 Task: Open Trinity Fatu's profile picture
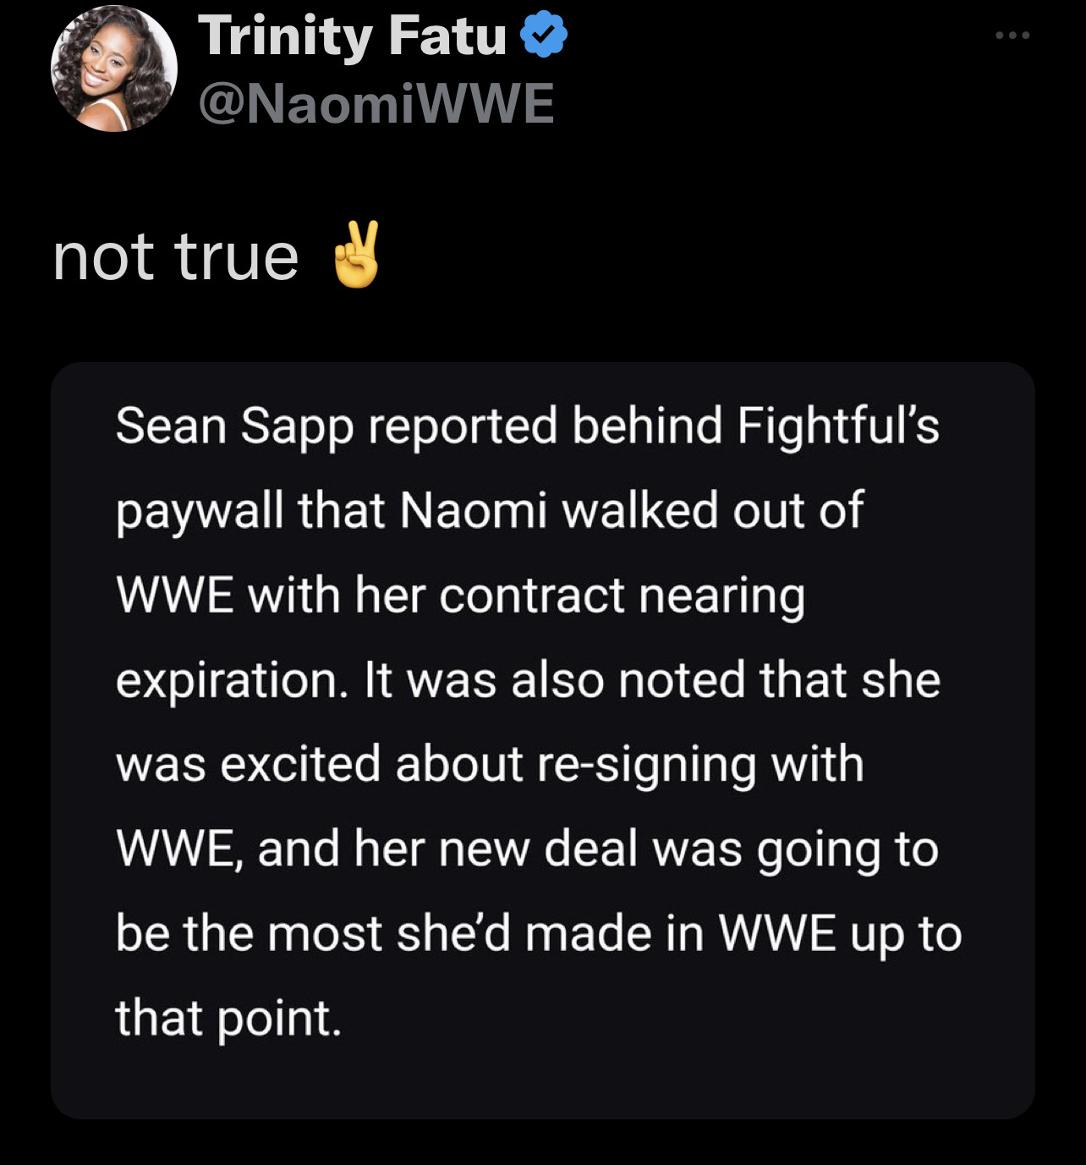114,68
